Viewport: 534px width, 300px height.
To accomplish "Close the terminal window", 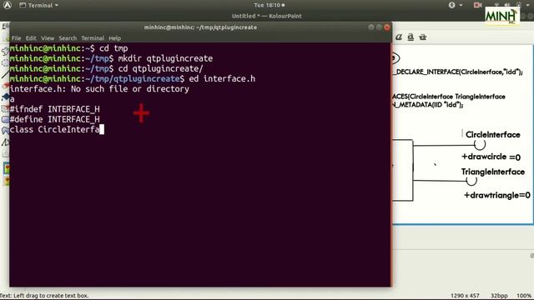I will (387, 27).
